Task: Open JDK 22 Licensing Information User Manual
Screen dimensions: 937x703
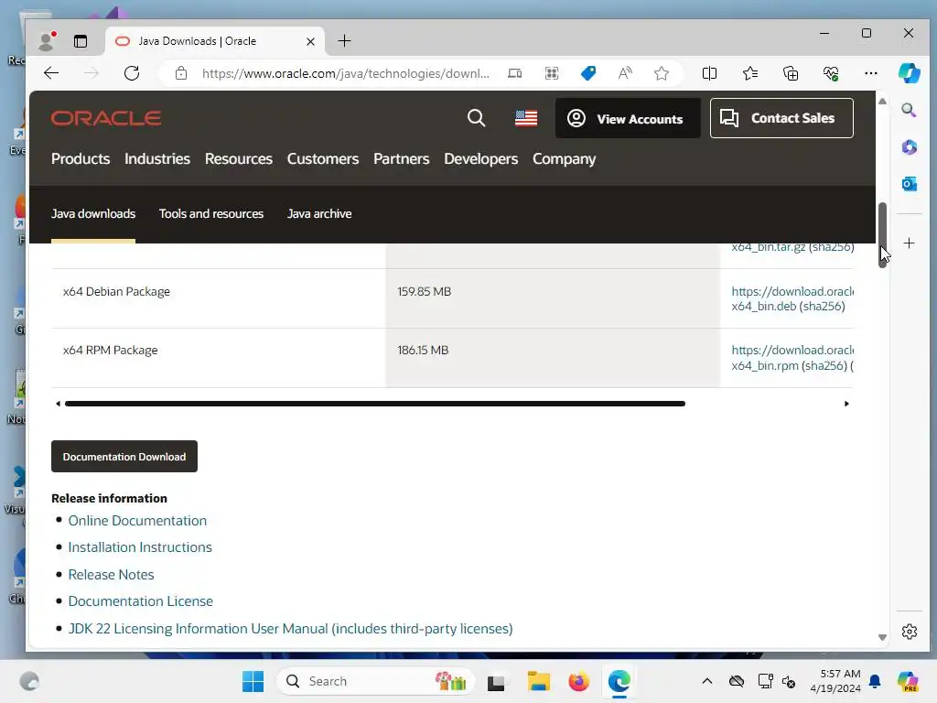Action: point(290,629)
